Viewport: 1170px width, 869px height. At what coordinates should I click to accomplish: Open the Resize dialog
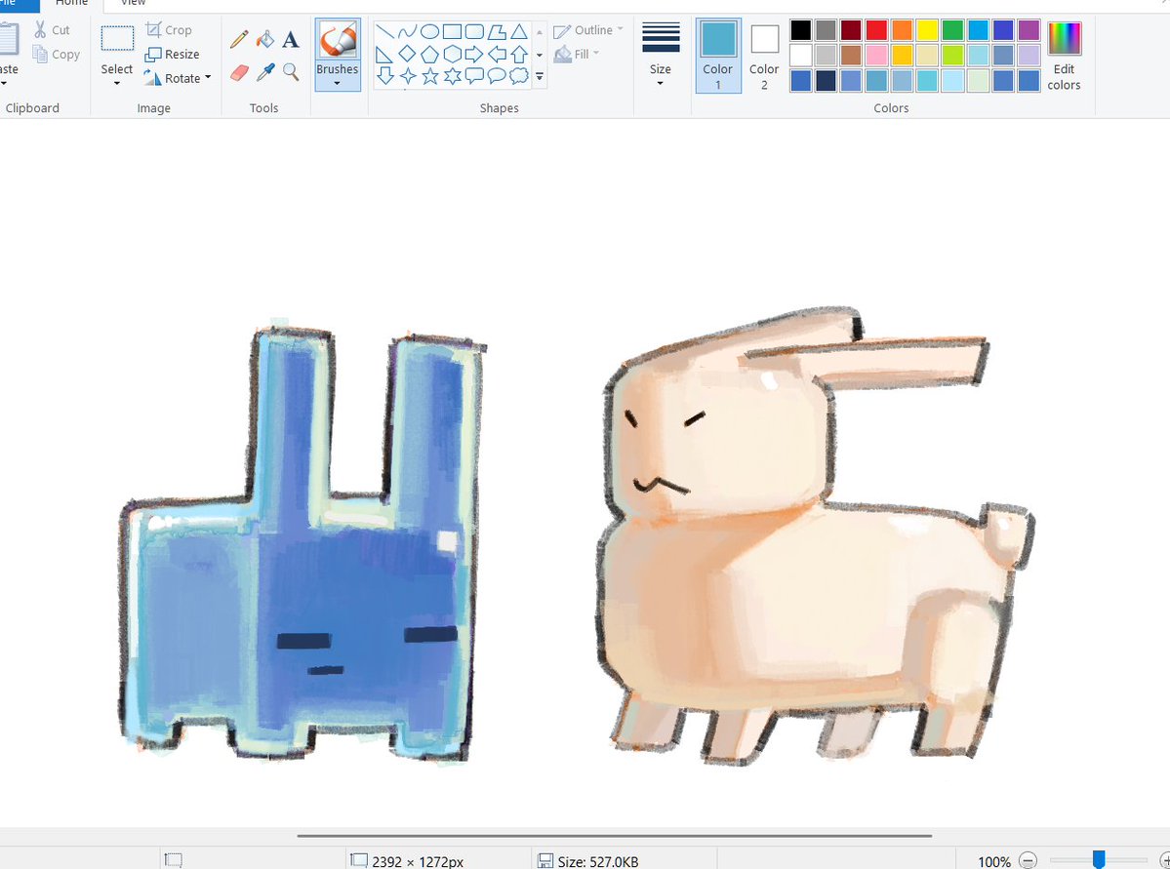point(173,55)
